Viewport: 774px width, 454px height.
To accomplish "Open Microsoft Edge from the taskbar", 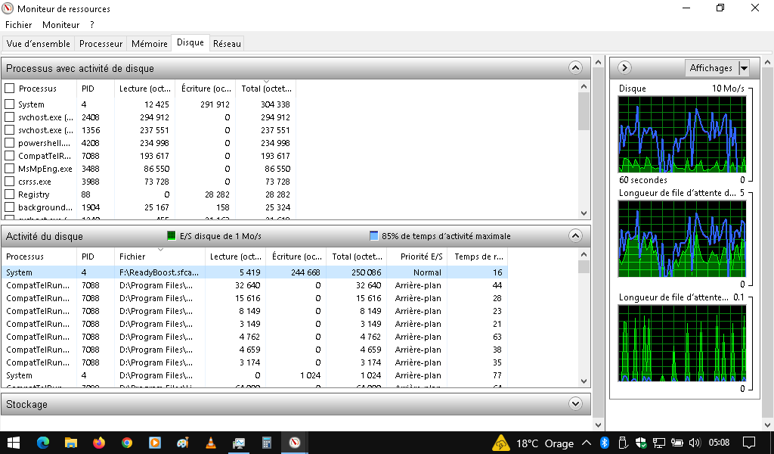I will (x=43, y=443).
